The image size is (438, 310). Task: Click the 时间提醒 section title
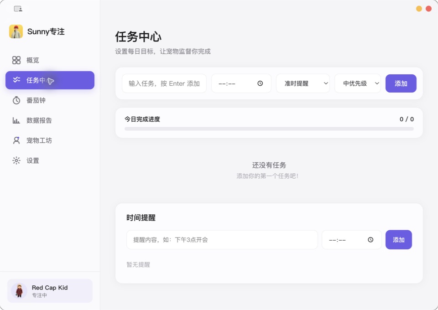coord(141,217)
